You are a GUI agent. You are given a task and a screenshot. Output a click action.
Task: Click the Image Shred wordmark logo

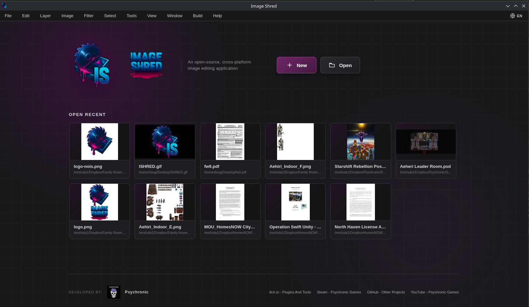coord(146,65)
